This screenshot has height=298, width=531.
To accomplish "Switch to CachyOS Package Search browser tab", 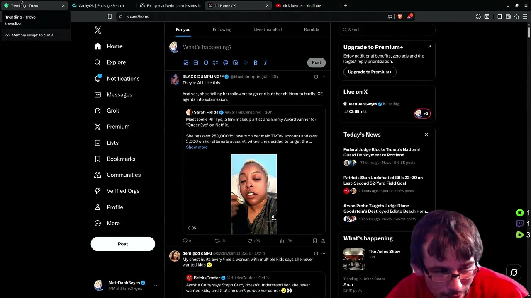I will pos(101,5).
